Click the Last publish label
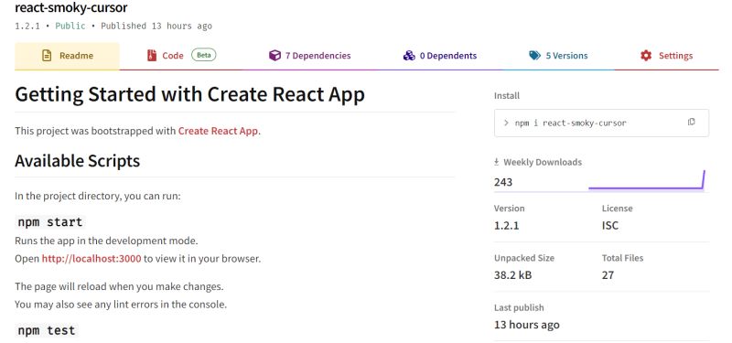The image size is (732, 343). pos(519,307)
